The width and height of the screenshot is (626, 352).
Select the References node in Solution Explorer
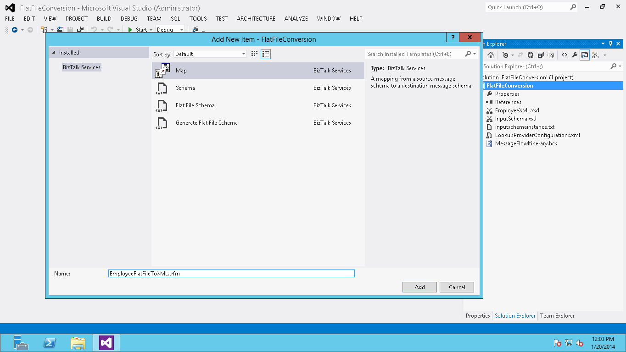(508, 102)
